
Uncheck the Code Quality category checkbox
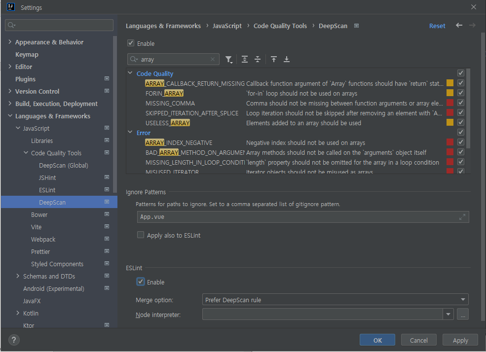(461, 73)
